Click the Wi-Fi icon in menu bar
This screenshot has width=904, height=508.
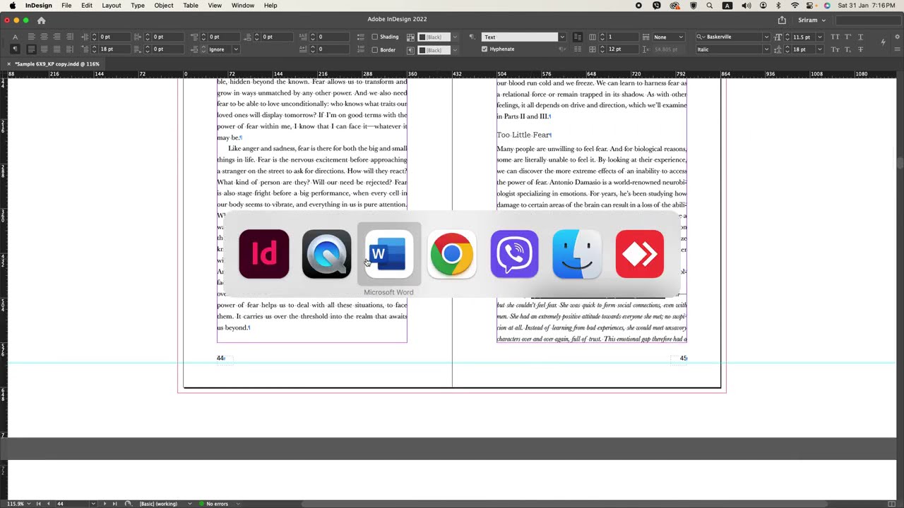point(795,6)
